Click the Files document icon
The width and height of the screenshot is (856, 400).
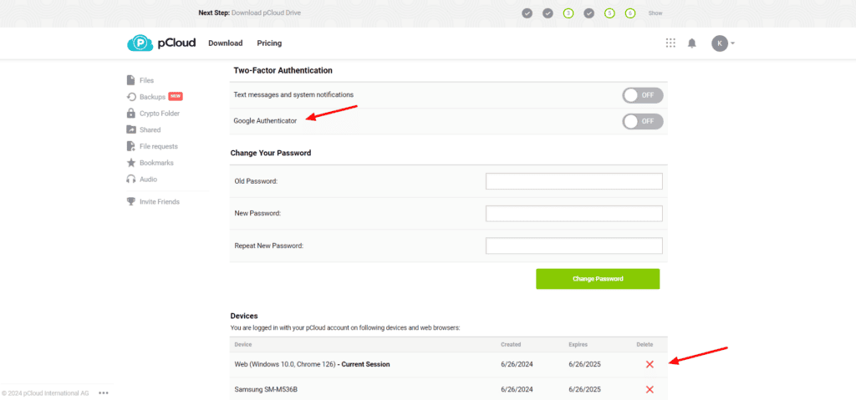coord(131,80)
